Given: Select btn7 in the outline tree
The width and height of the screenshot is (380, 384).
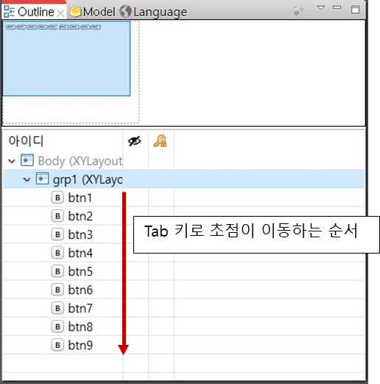Looking at the screenshot, I should (80, 308).
